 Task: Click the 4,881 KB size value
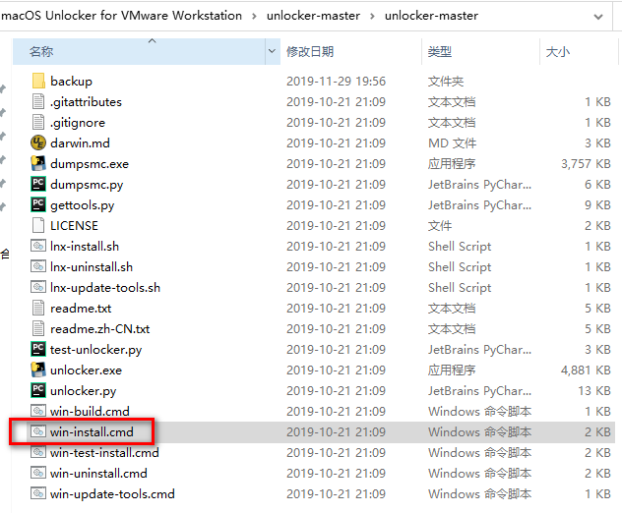coord(586,370)
